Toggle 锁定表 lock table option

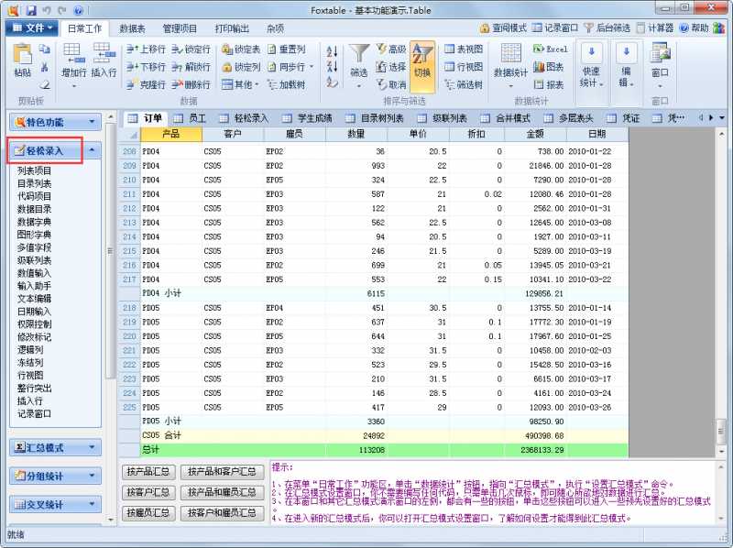241,49
